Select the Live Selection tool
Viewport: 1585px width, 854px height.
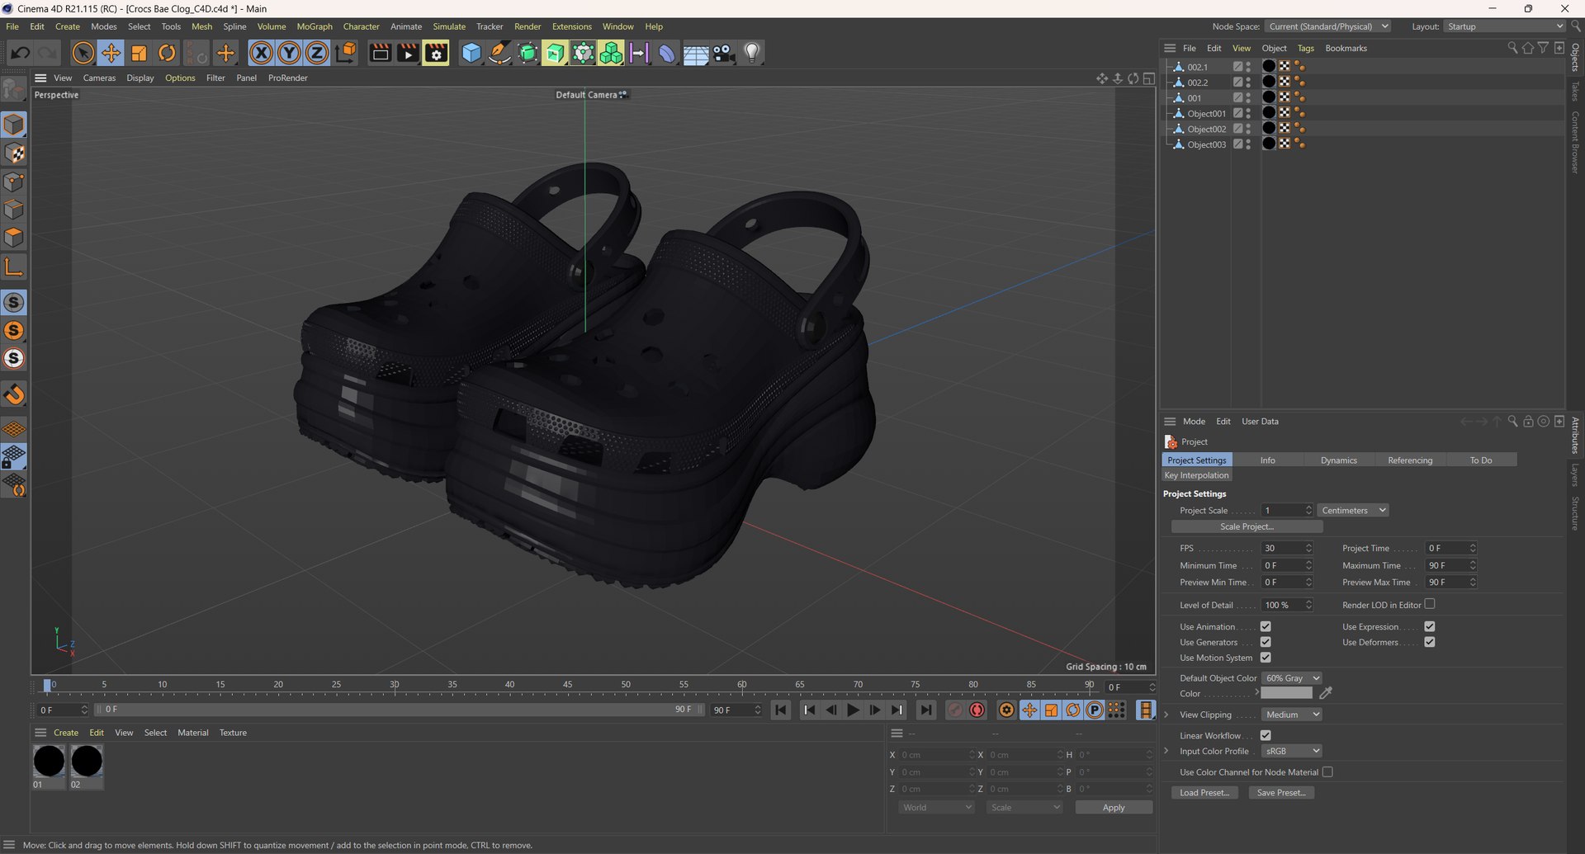(83, 54)
